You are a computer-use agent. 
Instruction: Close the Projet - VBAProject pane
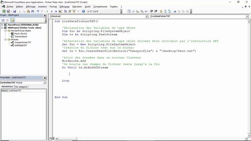pyautogui.click(x=45, y=16)
